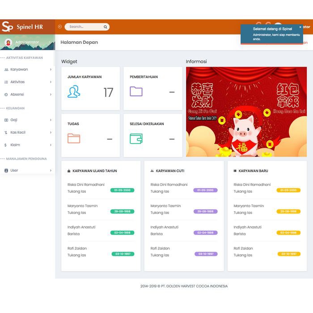Screen dimensions: 313x313
Task: Expand the Gaji submenu arrow
Action: tap(51, 120)
